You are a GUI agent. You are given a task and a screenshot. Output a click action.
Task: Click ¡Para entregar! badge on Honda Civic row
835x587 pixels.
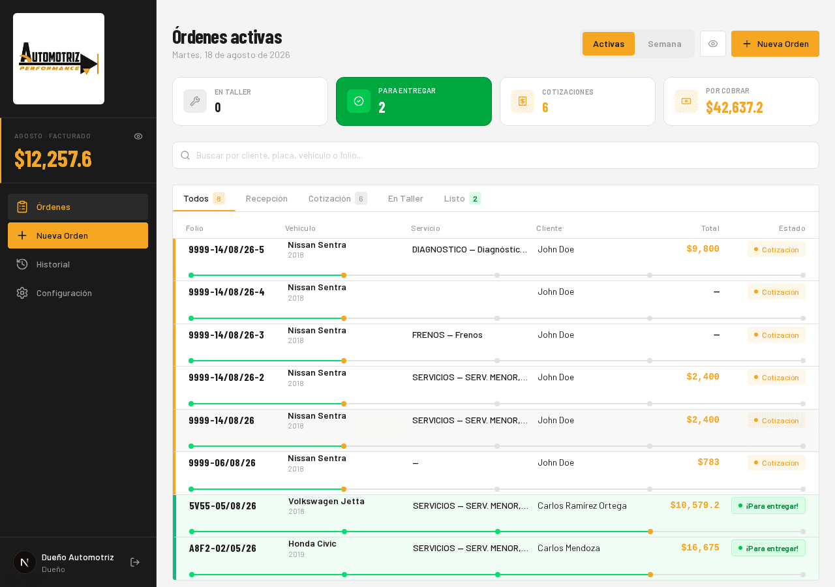click(x=768, y=548)
